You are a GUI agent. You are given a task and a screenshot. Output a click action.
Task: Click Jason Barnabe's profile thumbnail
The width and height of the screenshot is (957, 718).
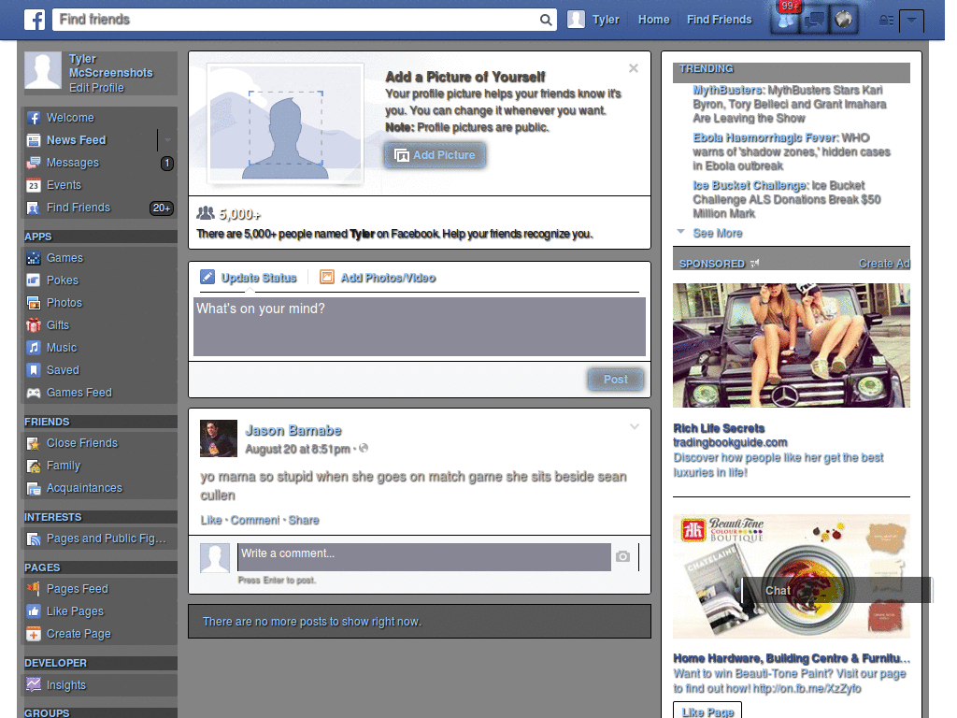click(x=219, y=438)
